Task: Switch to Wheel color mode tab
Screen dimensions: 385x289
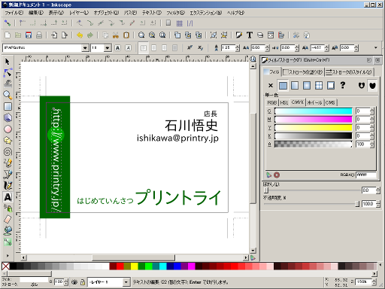Action: click(315, 102)
